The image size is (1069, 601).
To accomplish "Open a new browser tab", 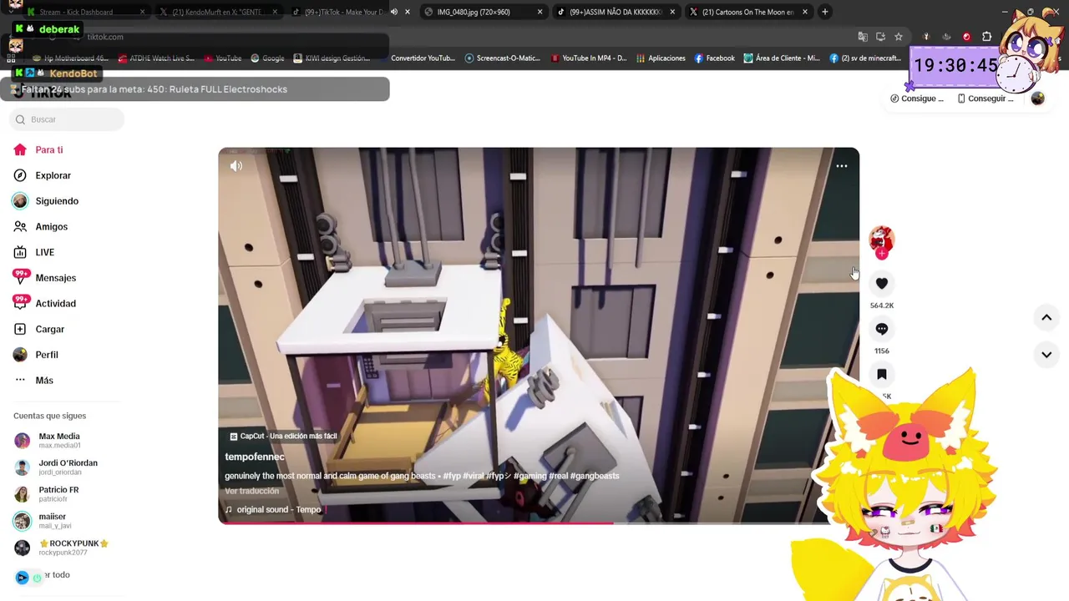I will [x=824, y=12].
